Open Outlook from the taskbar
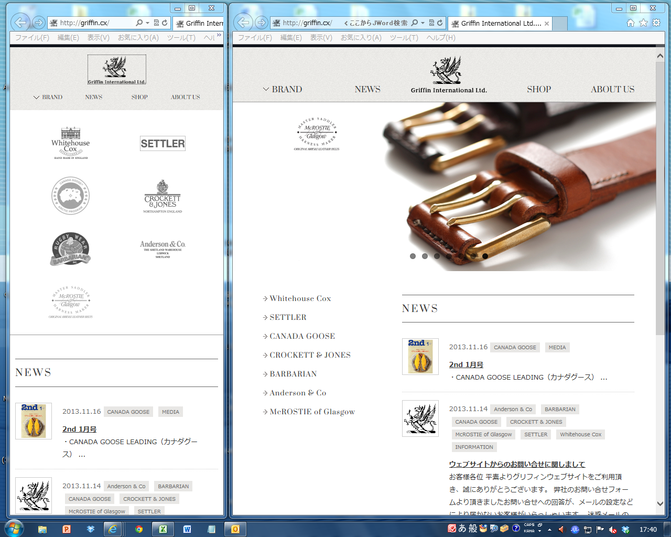671x537 pixels. (x=235, y=529)
